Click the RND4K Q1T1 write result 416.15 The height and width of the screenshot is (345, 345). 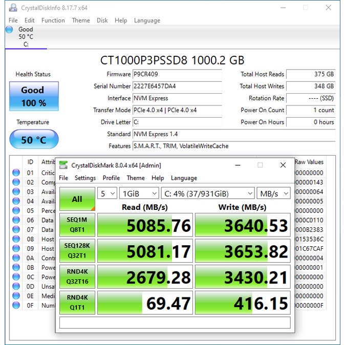[243, 303]
